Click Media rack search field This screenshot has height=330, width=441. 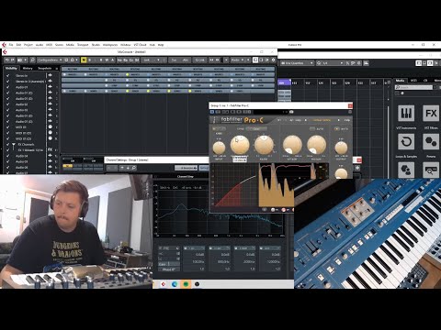tap(414, 87)
